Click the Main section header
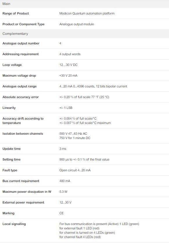The height and width of the screenshot is (243, 169). pos(84,4)
